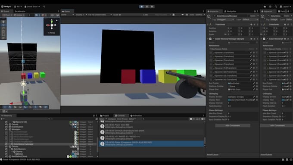Open the cloud services icon
This screenshot has height=165, width=293.
(x=265, y=6)
